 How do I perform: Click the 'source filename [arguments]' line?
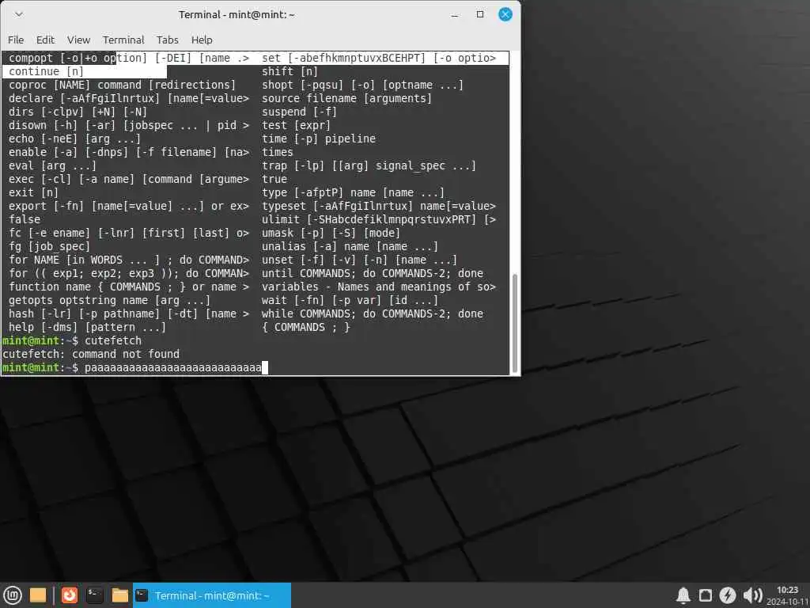point(346,98)
